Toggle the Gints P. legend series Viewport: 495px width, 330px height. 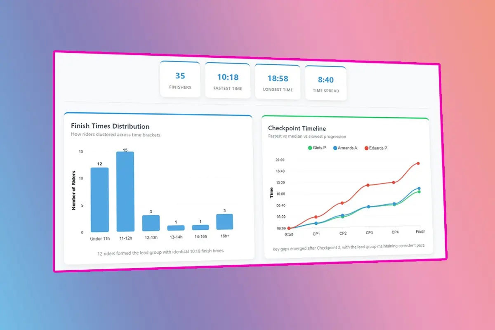[317, 147]
